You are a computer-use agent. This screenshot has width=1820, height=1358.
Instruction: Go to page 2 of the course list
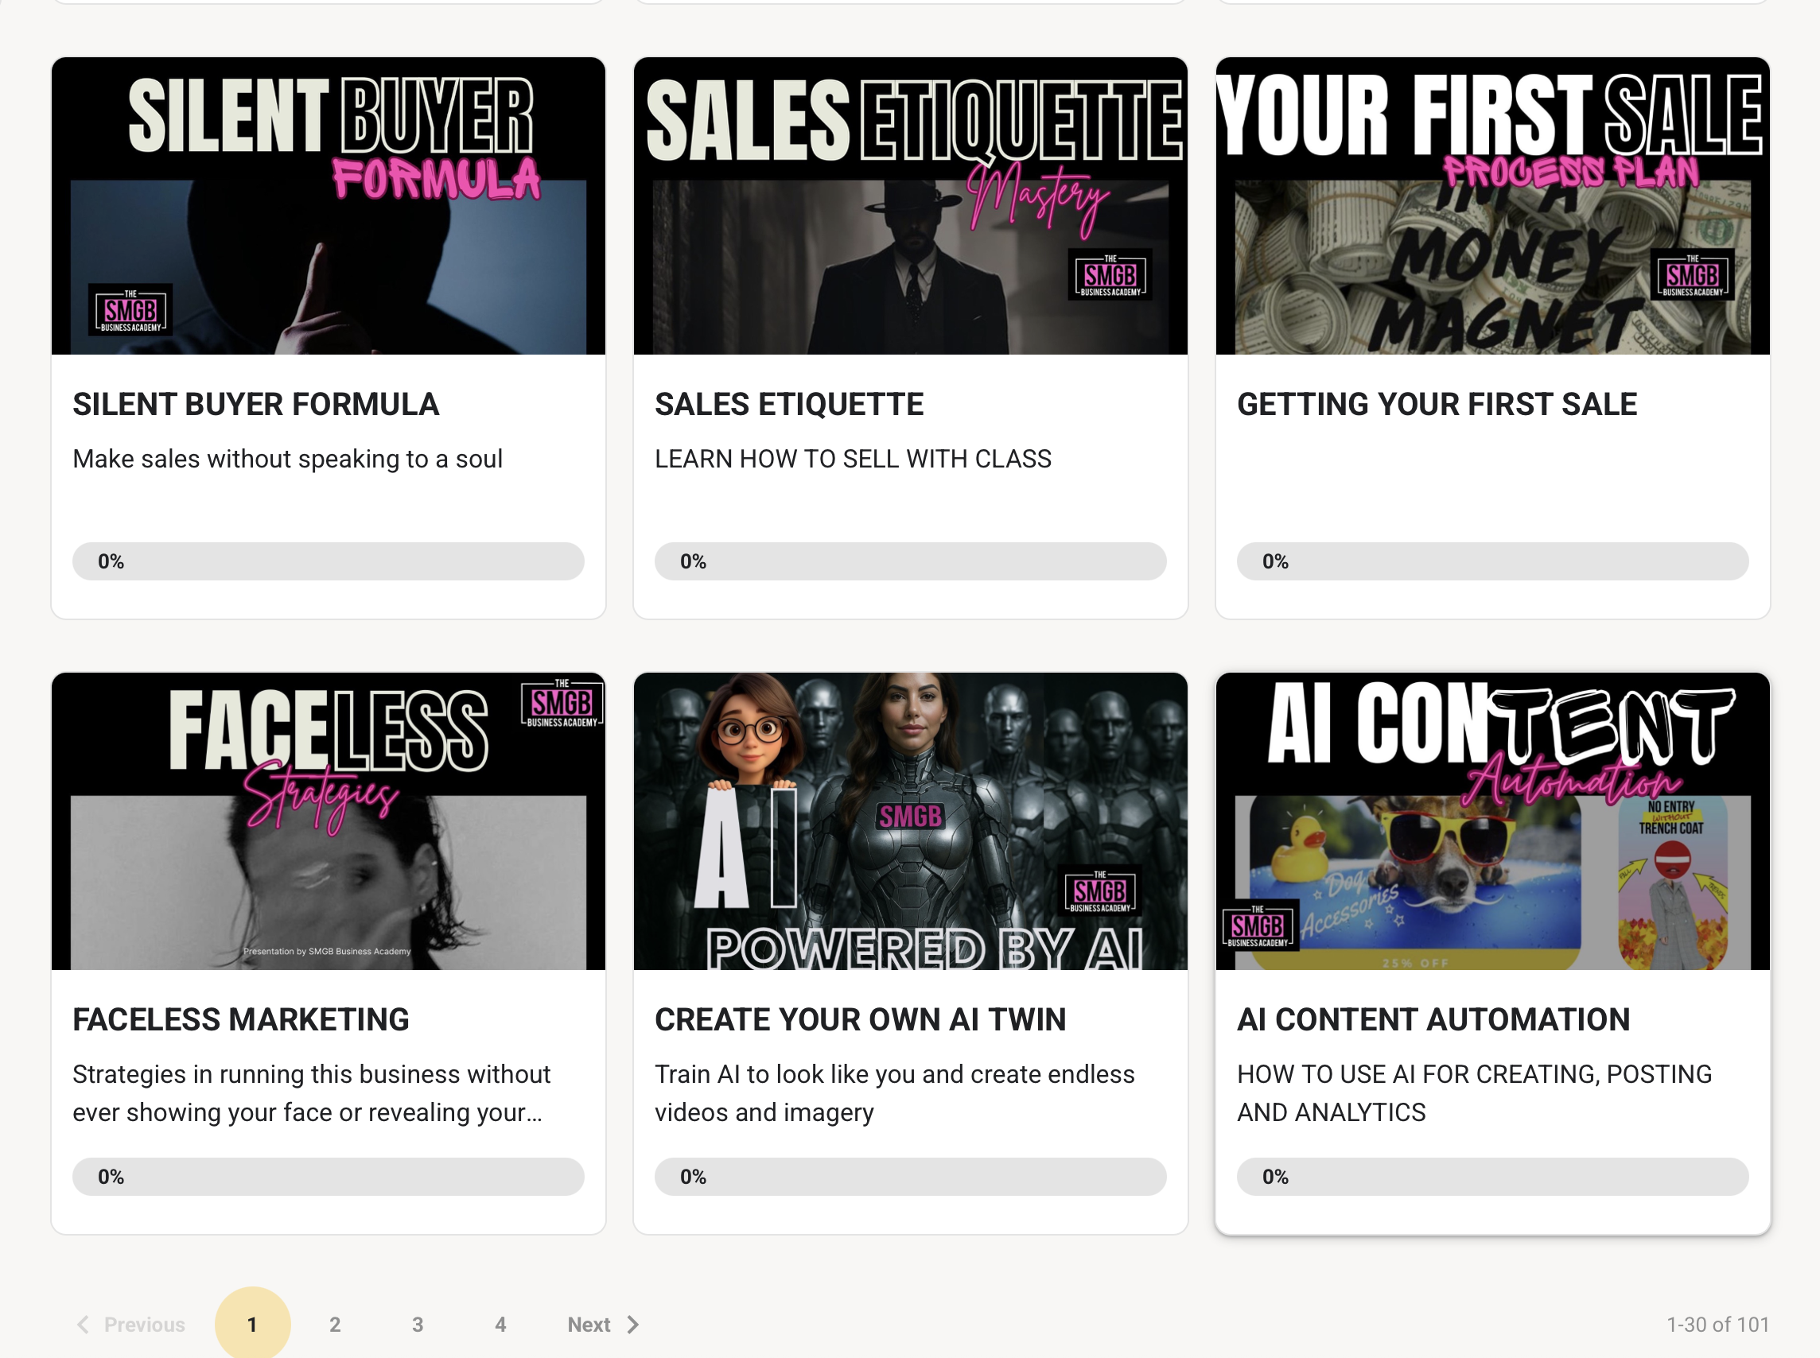(x=335, y=1325)
